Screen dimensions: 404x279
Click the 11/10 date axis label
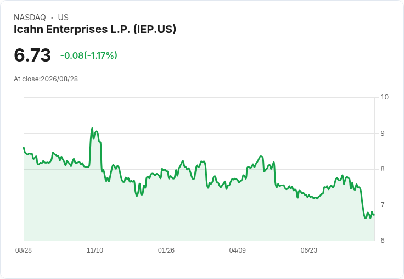coord(95,250)
